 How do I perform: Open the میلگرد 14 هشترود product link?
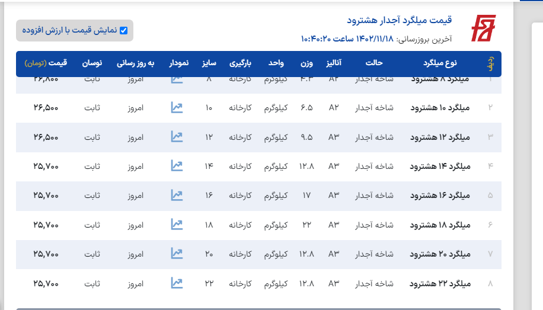tap(440, 167)
